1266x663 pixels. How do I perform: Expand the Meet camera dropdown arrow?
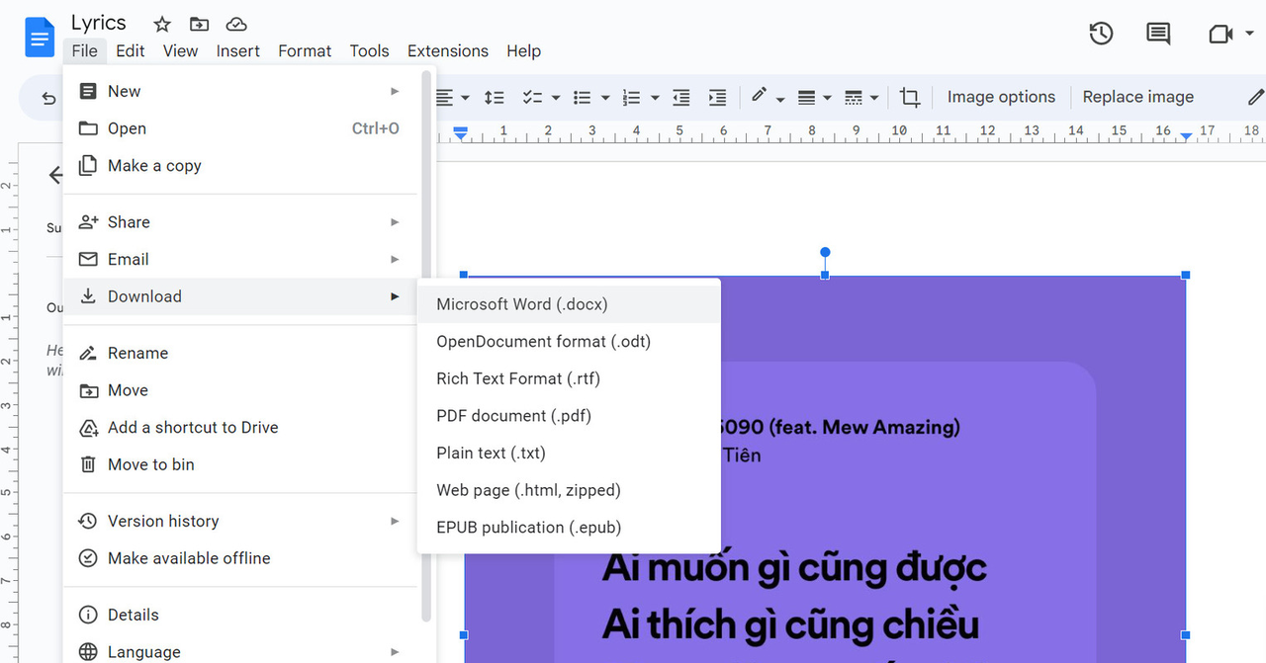point(1249,35)
